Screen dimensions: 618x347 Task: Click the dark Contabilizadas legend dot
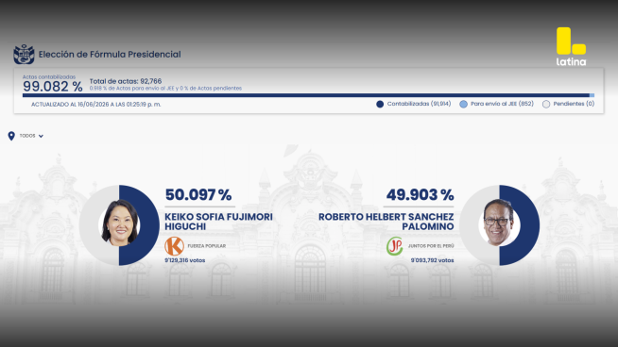pos(380,105)
